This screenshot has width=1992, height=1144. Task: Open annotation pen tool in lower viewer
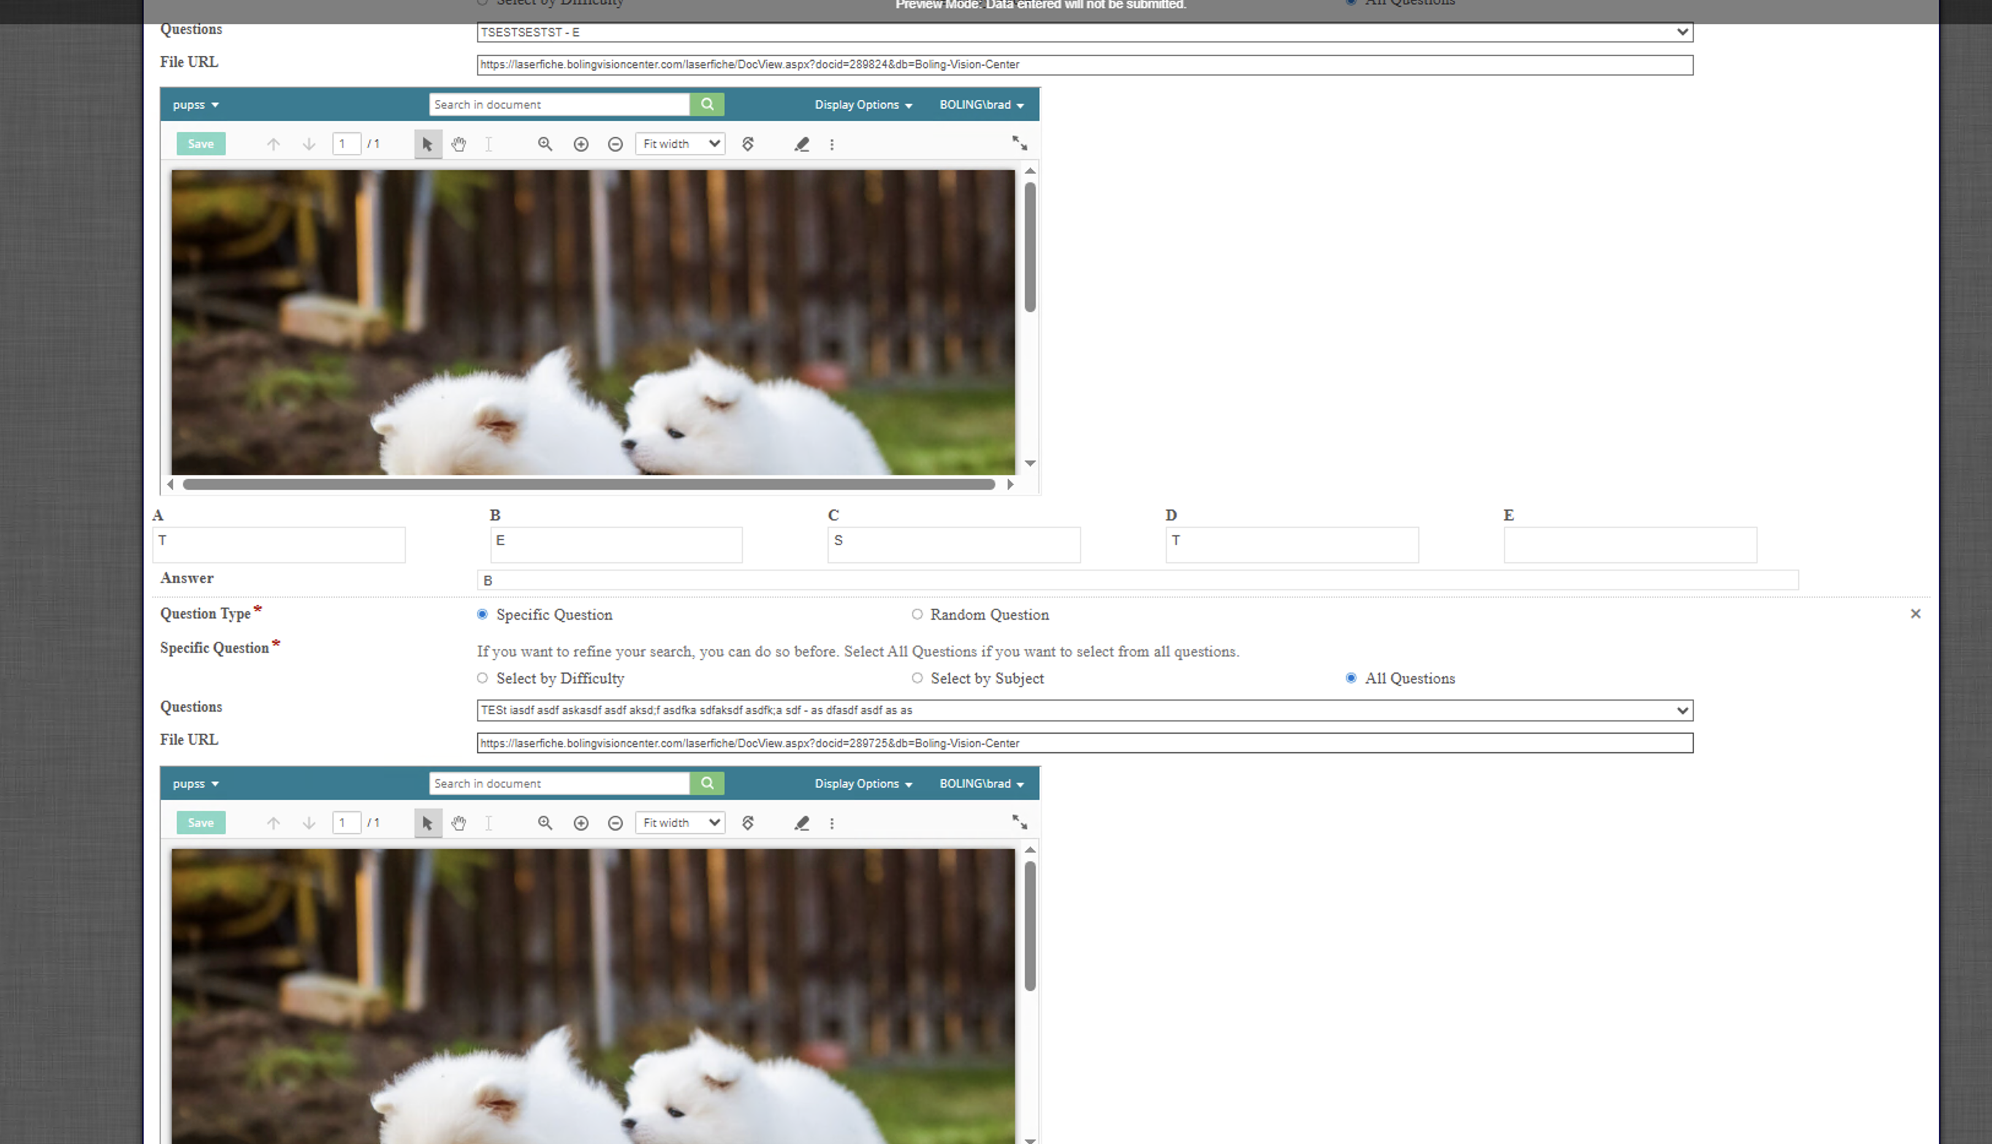click(801, 823)
